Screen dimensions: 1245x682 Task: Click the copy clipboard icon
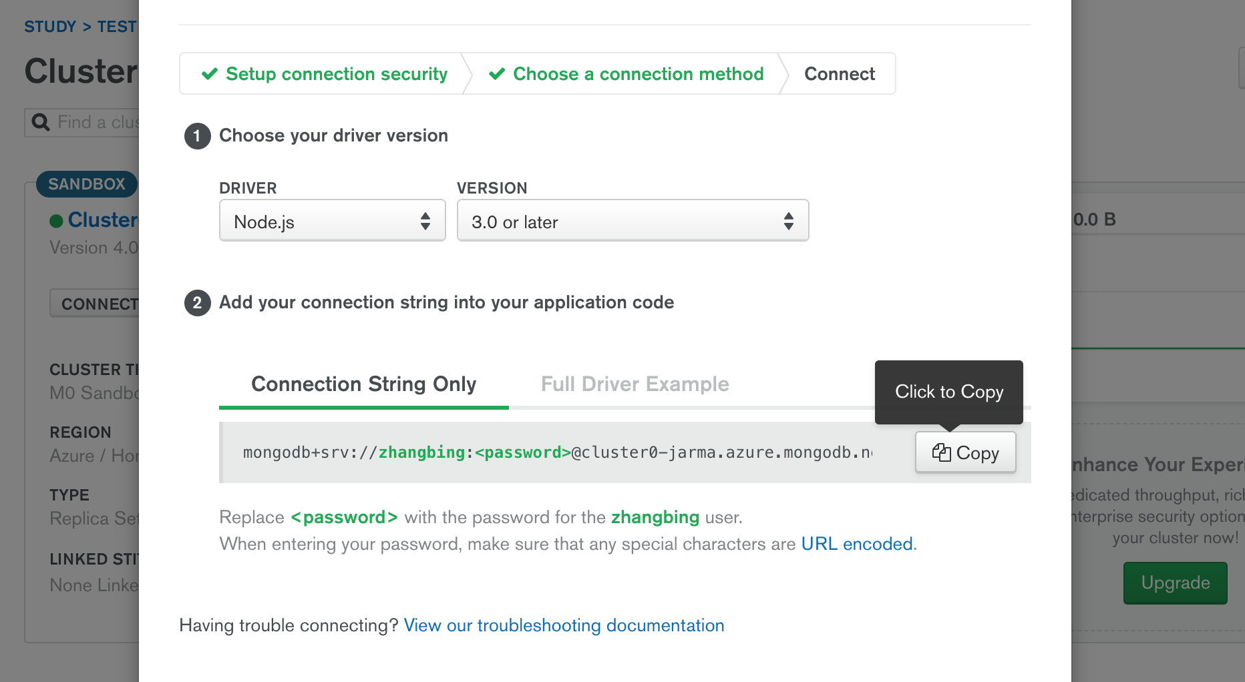pos(941,452)
